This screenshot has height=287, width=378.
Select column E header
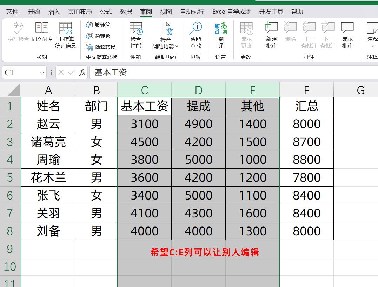[x=252, y=90]
